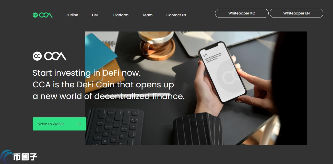Image resolution: width=333 pixels, height=164 pixels.
Task: Click the CCA logo on the phone screen
Action: tap(206, 55)
